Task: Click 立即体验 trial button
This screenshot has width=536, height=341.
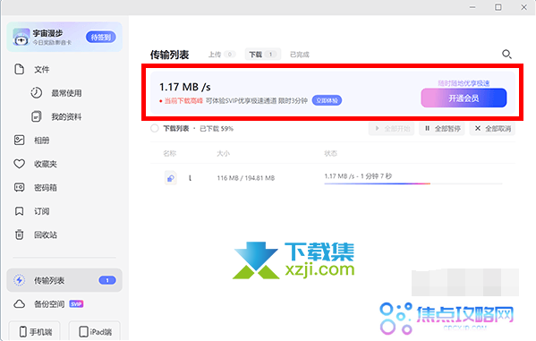Action: click(327, 100)
